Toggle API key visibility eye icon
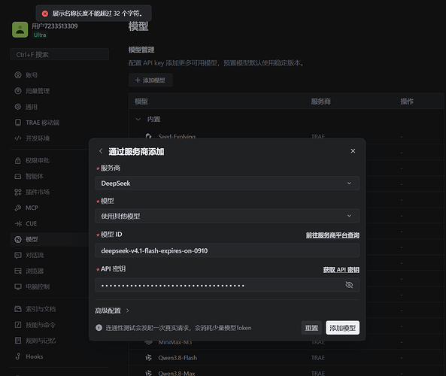Viewport: 446px width, 376px height. click(349, 285)
